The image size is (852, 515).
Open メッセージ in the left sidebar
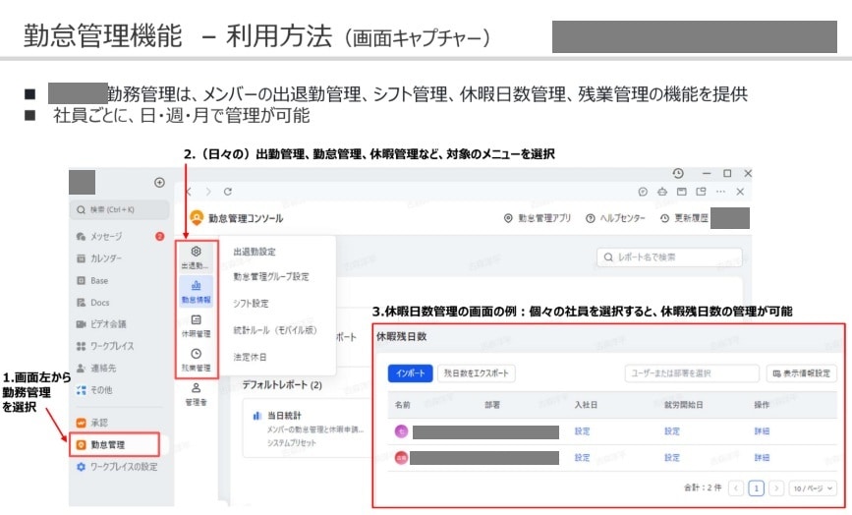(106, 236)
